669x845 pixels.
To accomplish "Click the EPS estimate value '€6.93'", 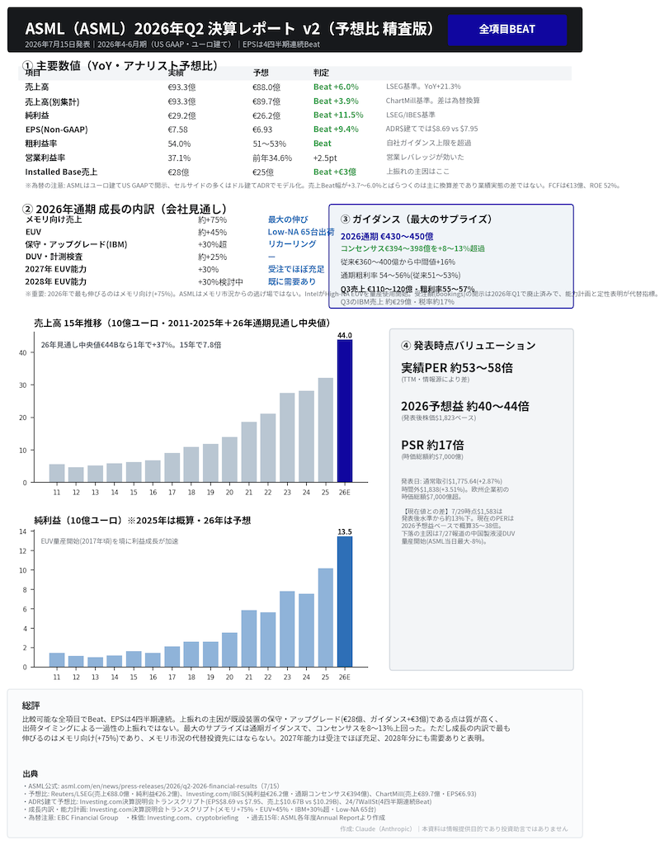I will click(262, 130).
